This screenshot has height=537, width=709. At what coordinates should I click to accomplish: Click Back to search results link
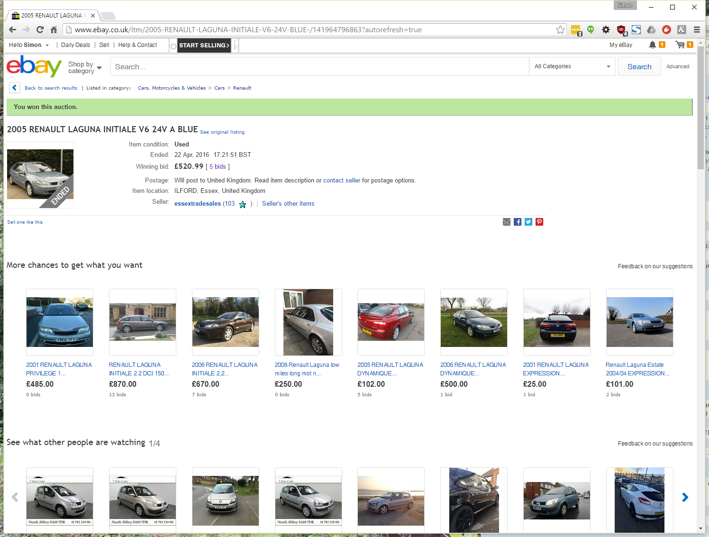pos(51,88)
